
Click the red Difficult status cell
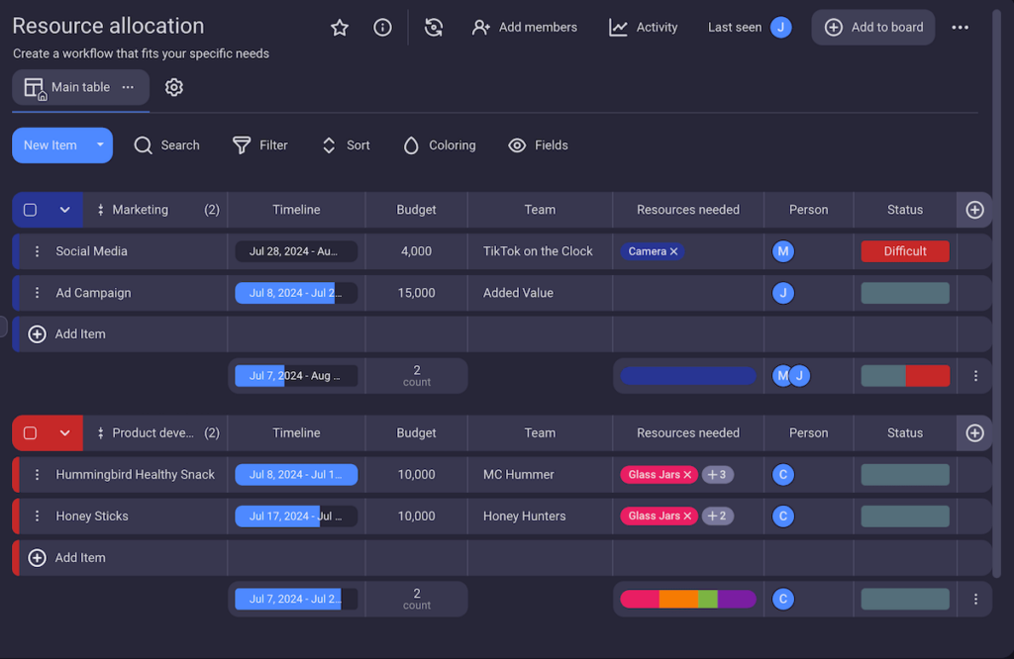click(904, 251)
